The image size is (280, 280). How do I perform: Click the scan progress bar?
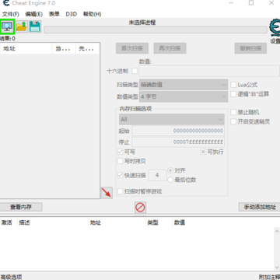coord(156,30)
